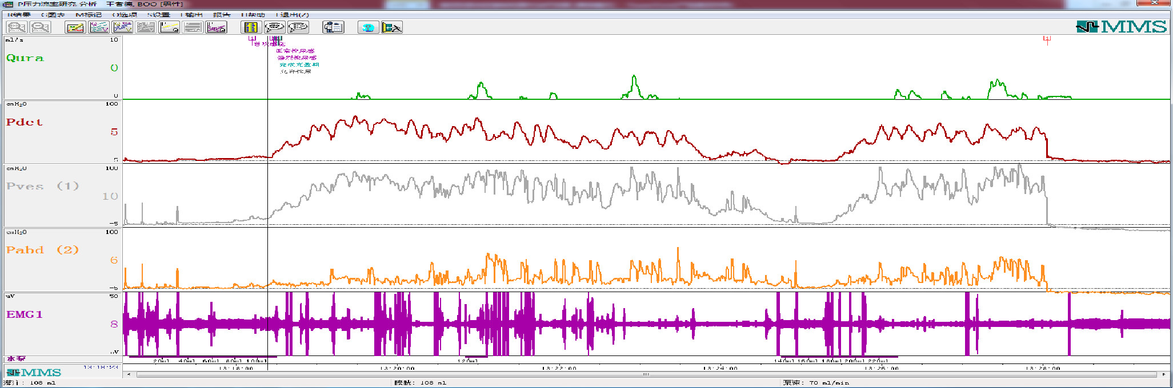Viewport: 1173px width, 388px height.
Task: Open the M标记 menu
Action: 89,15
